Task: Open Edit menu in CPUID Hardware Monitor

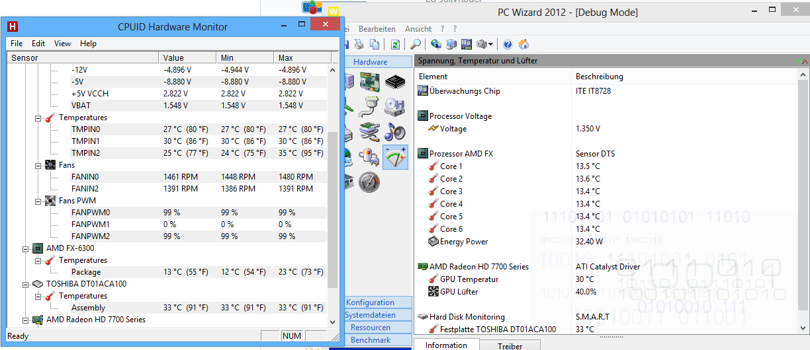Action: click(x=38, y=44)
